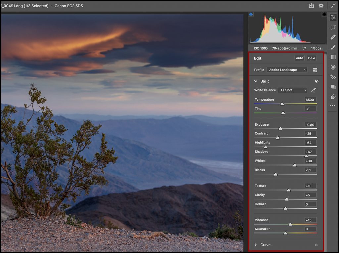Select the Edit sliders panel icon
The height and width of the screenshot is (253, 339).
[x=333, y=17]
